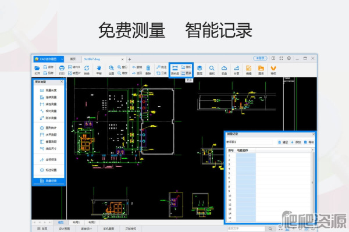Click Export (导出) in Measurement Record

pyautogui.click(x=309, y=142)
